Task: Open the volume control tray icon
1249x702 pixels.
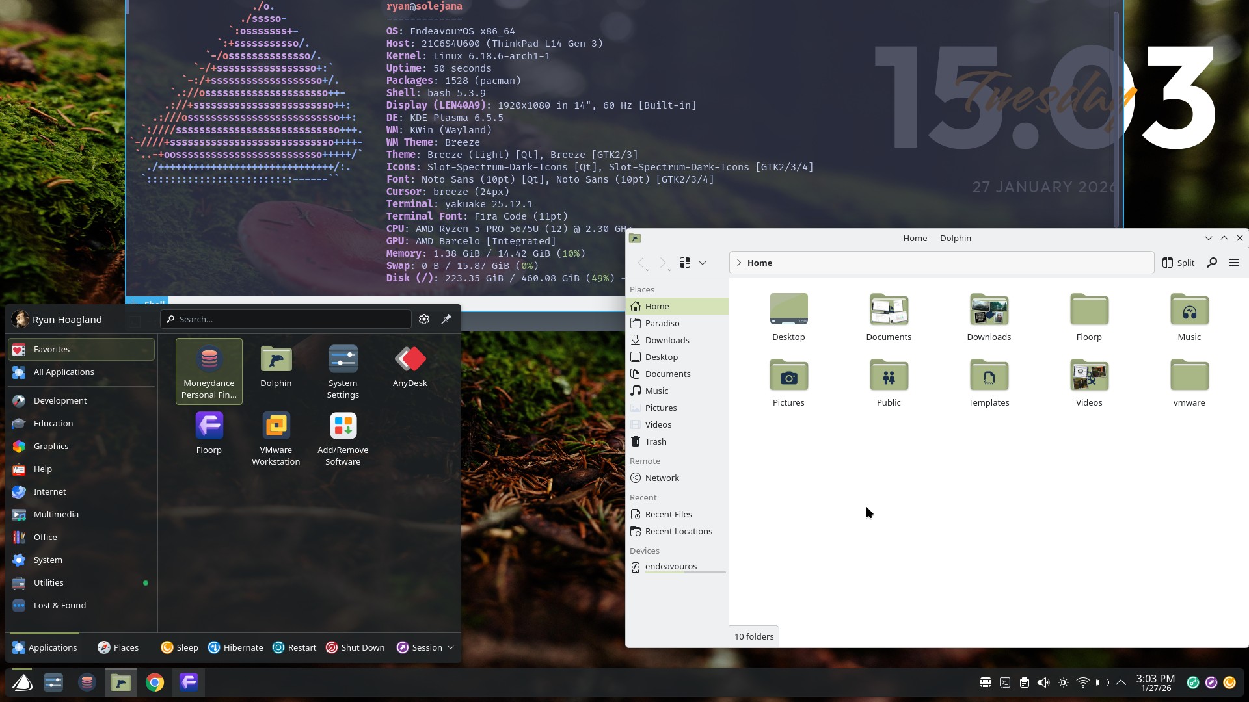Action: point(1043,682)
